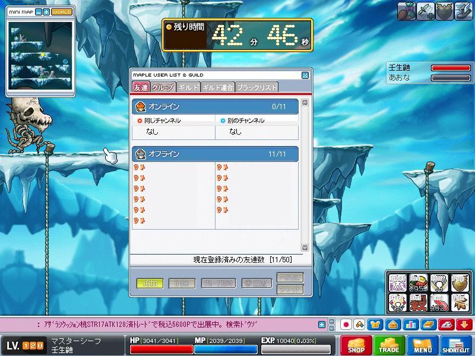Click the 内緒話 whisper button
Screen dimensions: 475x356
(290, 277)
